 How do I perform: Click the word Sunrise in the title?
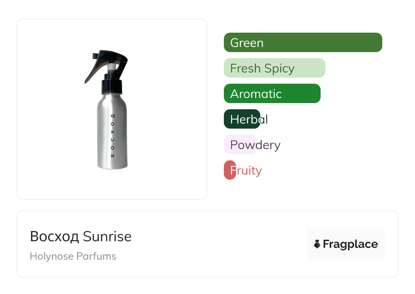point(107,236)
